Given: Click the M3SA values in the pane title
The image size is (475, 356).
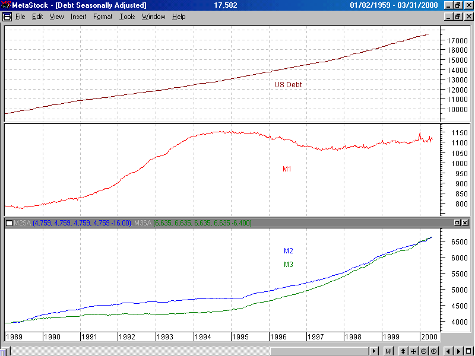Looking at the screenshot, I should [202, 223].
